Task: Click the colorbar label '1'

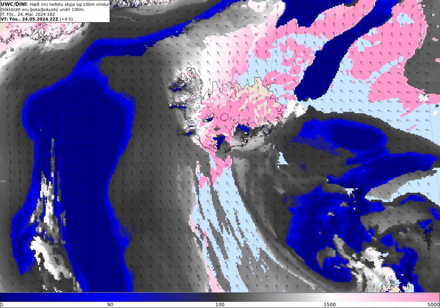Action: point(2,305)
